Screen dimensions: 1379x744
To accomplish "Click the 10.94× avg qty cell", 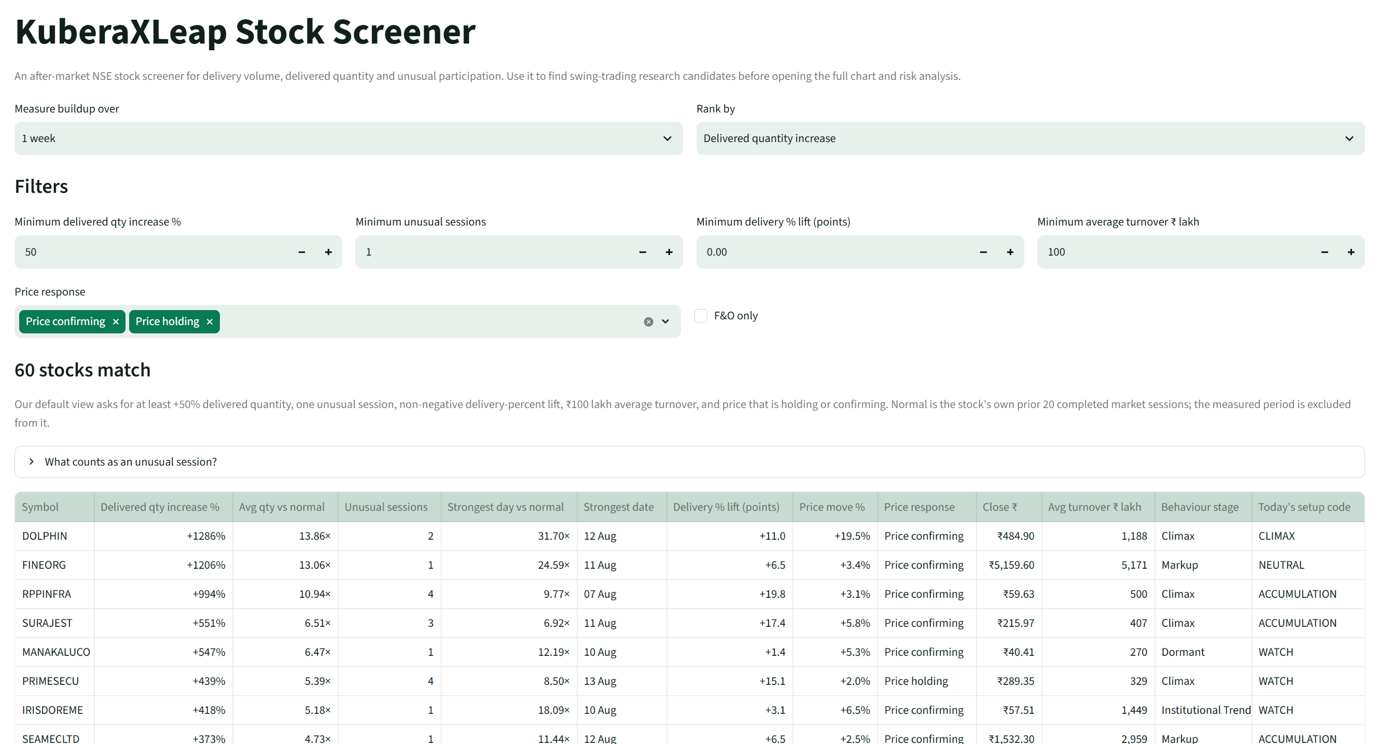I will coord(285,594).
